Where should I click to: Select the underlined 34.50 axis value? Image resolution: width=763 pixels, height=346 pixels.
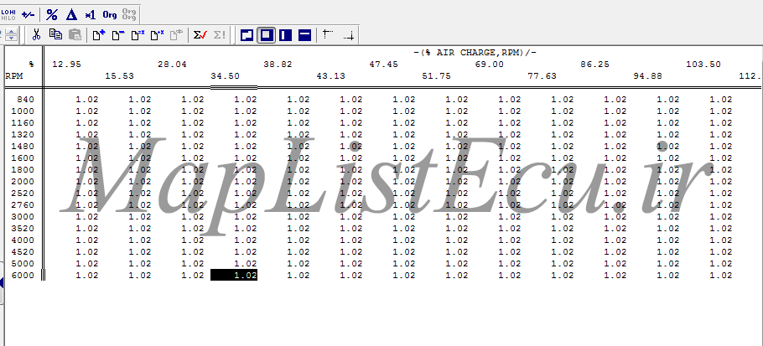click(225, 75)
